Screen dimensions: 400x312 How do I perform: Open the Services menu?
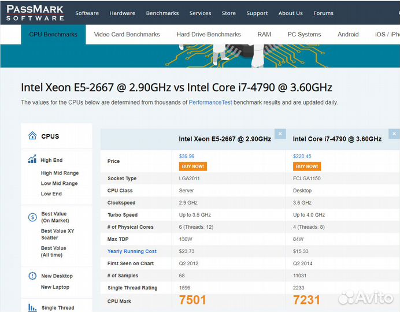coord(200,13)
